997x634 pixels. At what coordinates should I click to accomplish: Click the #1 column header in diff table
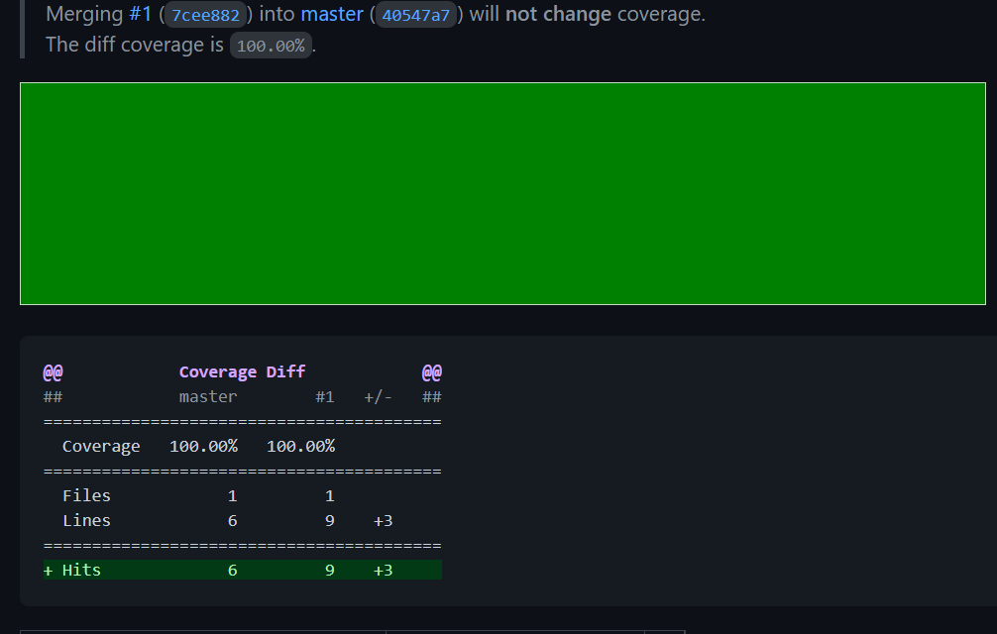coord(325,397)
